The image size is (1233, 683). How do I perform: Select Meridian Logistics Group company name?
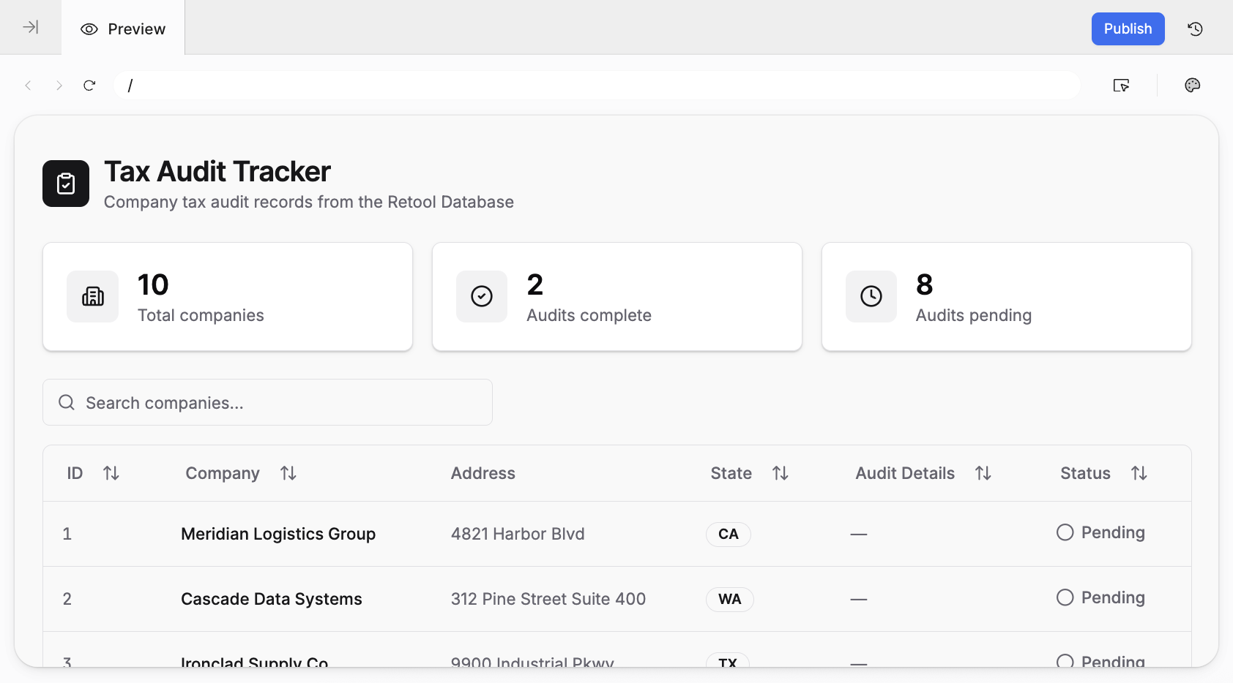[x=278, y=534]
